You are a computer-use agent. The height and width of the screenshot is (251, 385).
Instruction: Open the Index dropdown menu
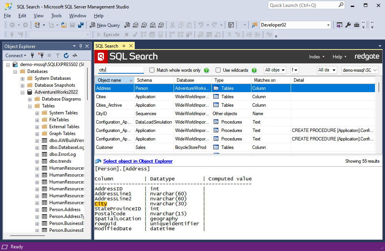pyautogui.click(x=316, y=56)
